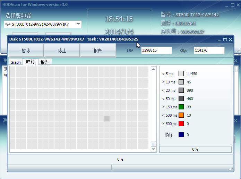241x179 pixels.
Task: Click the resize grip of Disk task window
Action: [231, 169]
